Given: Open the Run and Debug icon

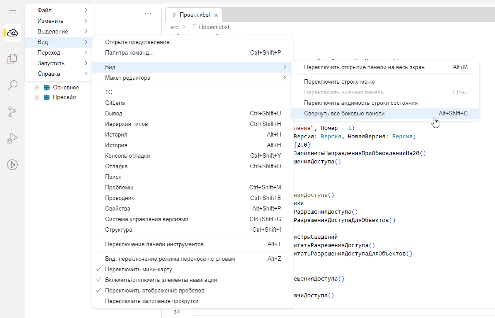Looking at the screenshot, I should point(12,138).
